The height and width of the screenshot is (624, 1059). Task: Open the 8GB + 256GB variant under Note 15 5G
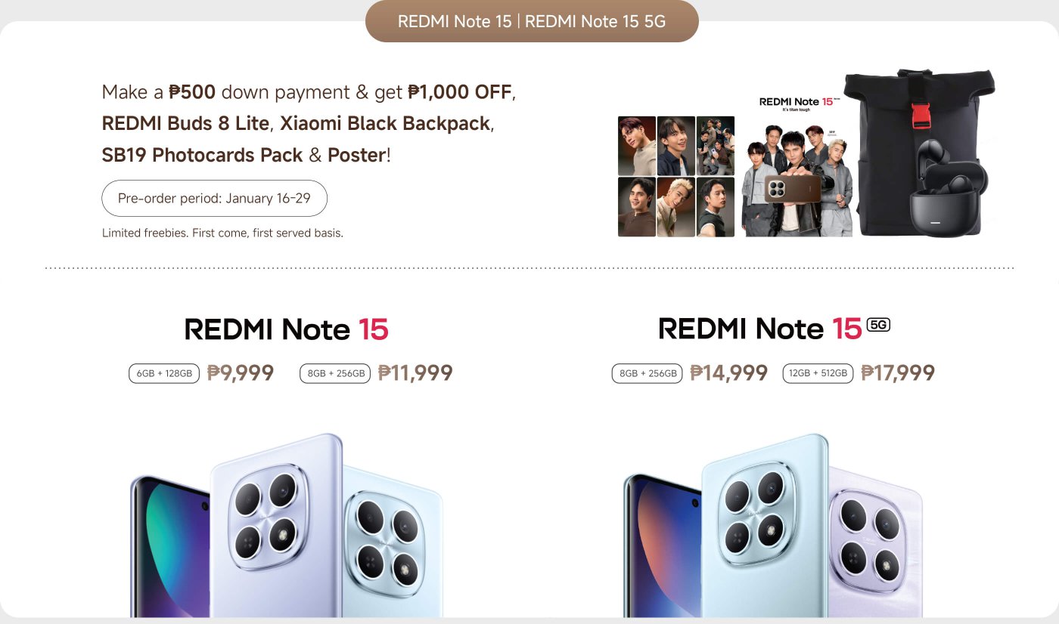pos(647,372)
